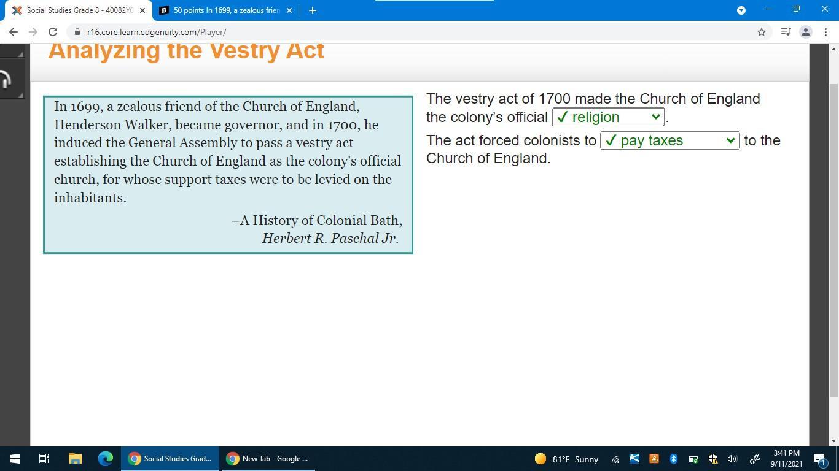839x471 pixels.
Task: Click the text 'The act forced colonists to'
Action: (x=511, y=140)
